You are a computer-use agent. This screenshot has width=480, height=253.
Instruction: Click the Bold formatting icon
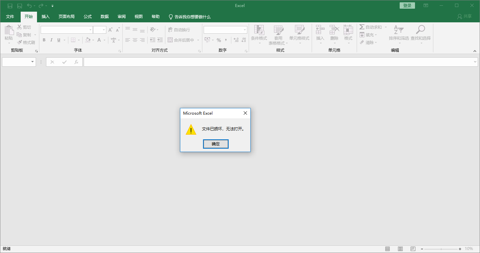tap(44, 40)
